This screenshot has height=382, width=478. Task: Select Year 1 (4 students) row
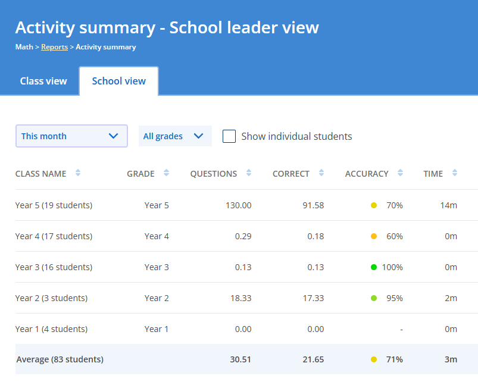[x=51, y=329]
